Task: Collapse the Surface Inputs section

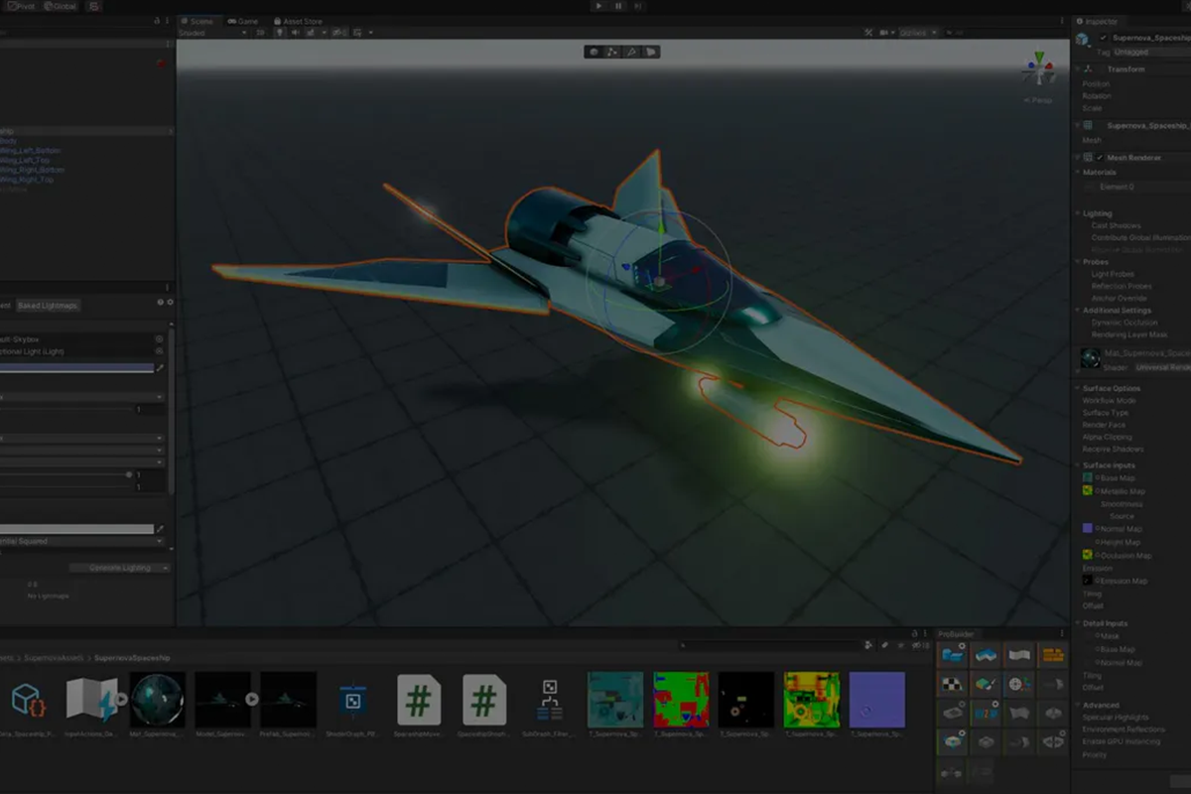Action: (1079, 465)
